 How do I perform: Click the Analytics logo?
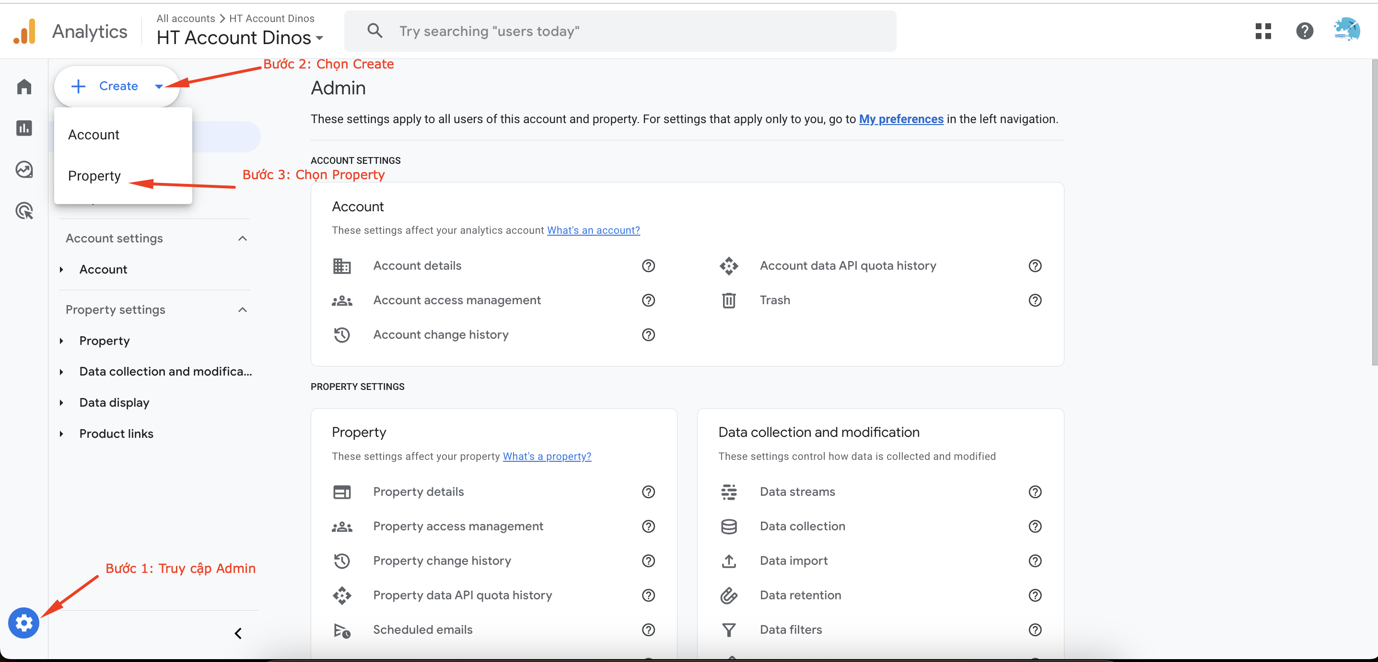click(x=24, y=31)
